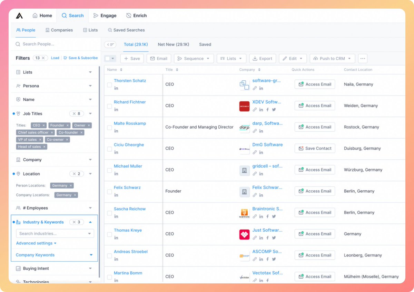The image size is (414, 292).
Task: Clear all 13 applied filters
Action: tap(43, 58)
